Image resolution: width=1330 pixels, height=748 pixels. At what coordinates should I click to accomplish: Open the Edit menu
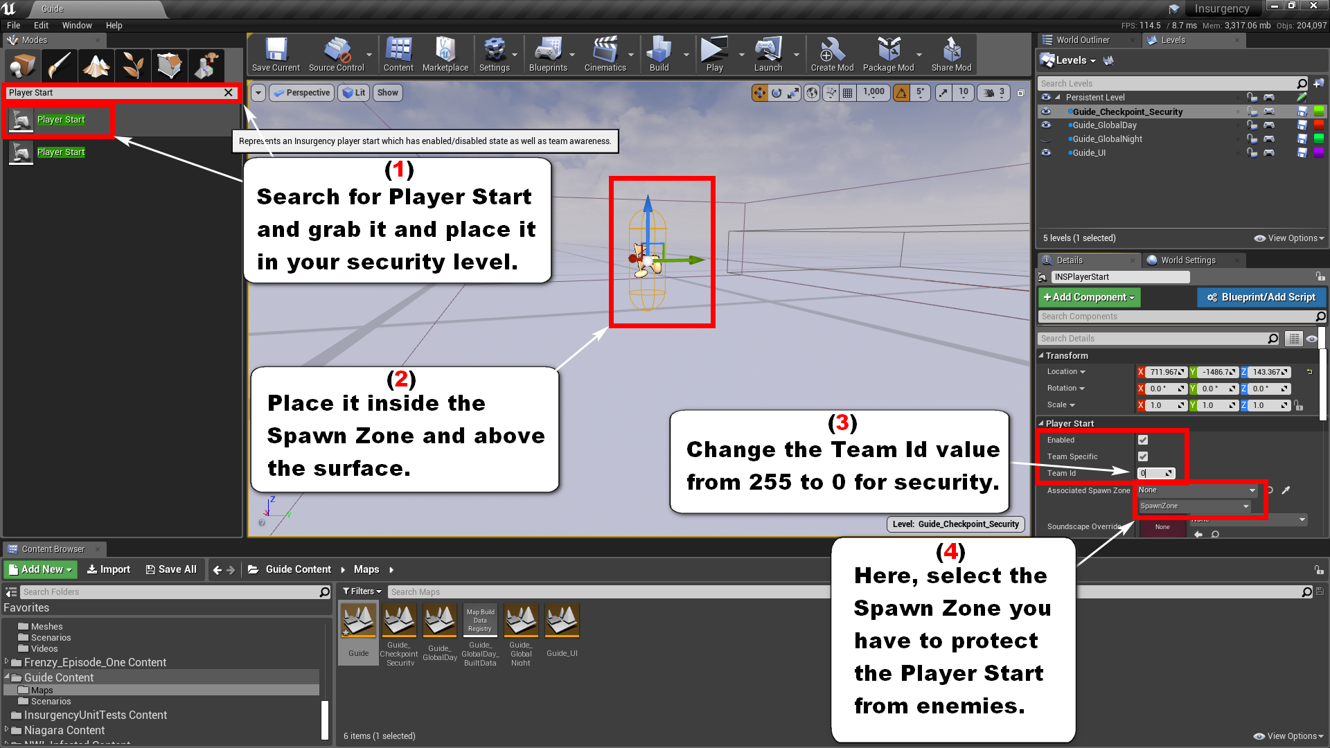41,26
